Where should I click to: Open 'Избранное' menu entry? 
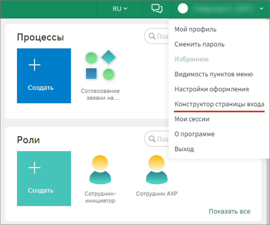tap(191, 59)
